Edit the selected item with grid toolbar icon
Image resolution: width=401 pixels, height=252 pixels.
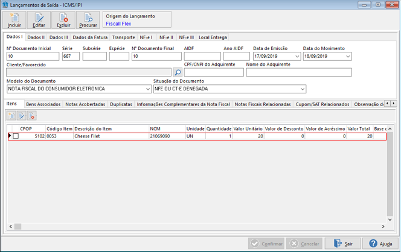pos(22,116)
